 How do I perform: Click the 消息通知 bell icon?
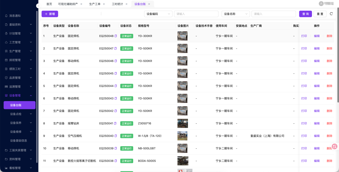[x=6, y=16]
